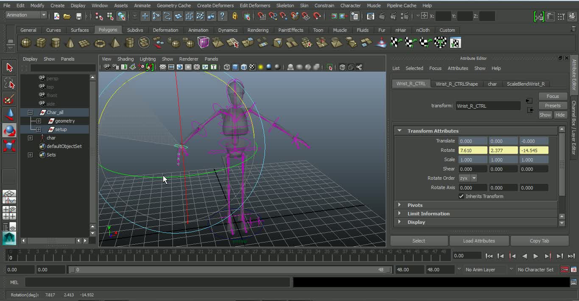Create a polygon plane from the shelf

pyautogui.click(x=85, y=43)
